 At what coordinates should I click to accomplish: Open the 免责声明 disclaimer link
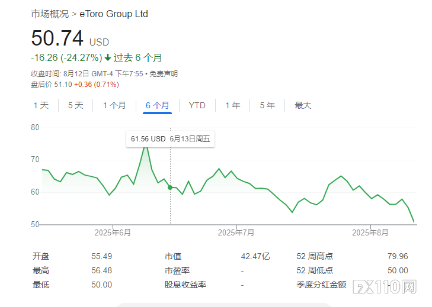[x=164, y=74]
